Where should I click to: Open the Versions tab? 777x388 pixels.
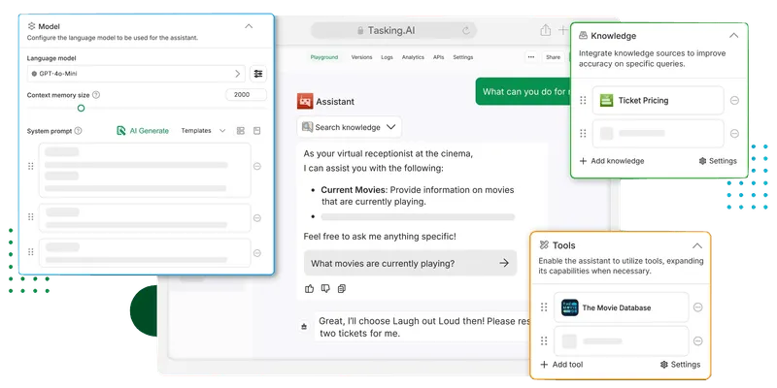[x=361, y=57]
